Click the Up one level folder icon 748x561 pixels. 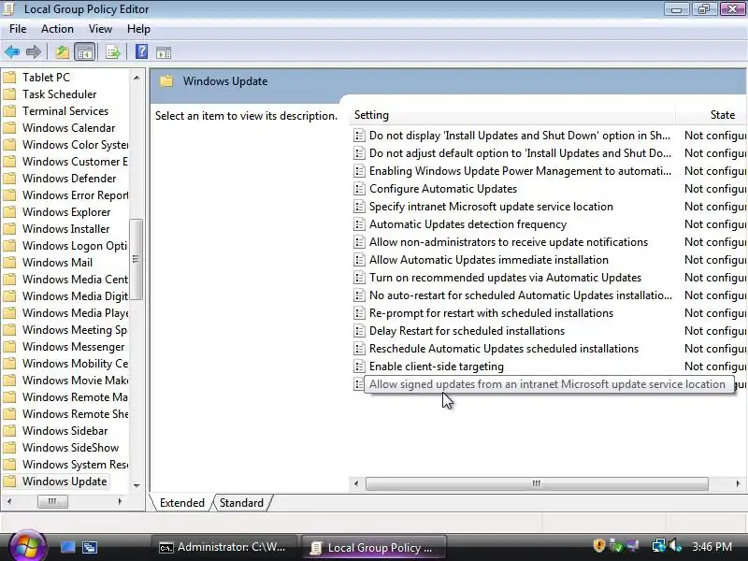(62, 52)
